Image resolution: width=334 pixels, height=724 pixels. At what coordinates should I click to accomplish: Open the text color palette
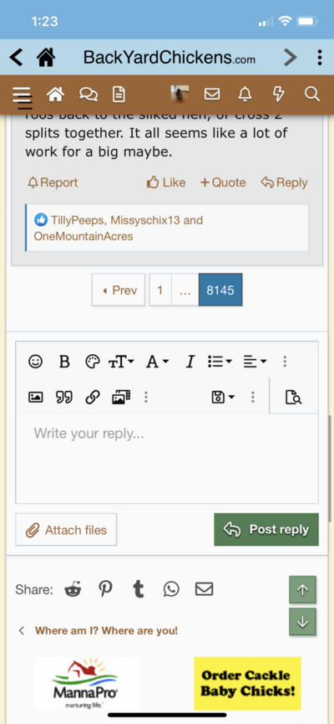click(x=93, y=362)
